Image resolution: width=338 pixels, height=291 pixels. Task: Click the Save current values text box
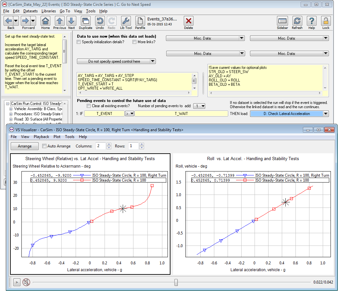click(265, 78)
